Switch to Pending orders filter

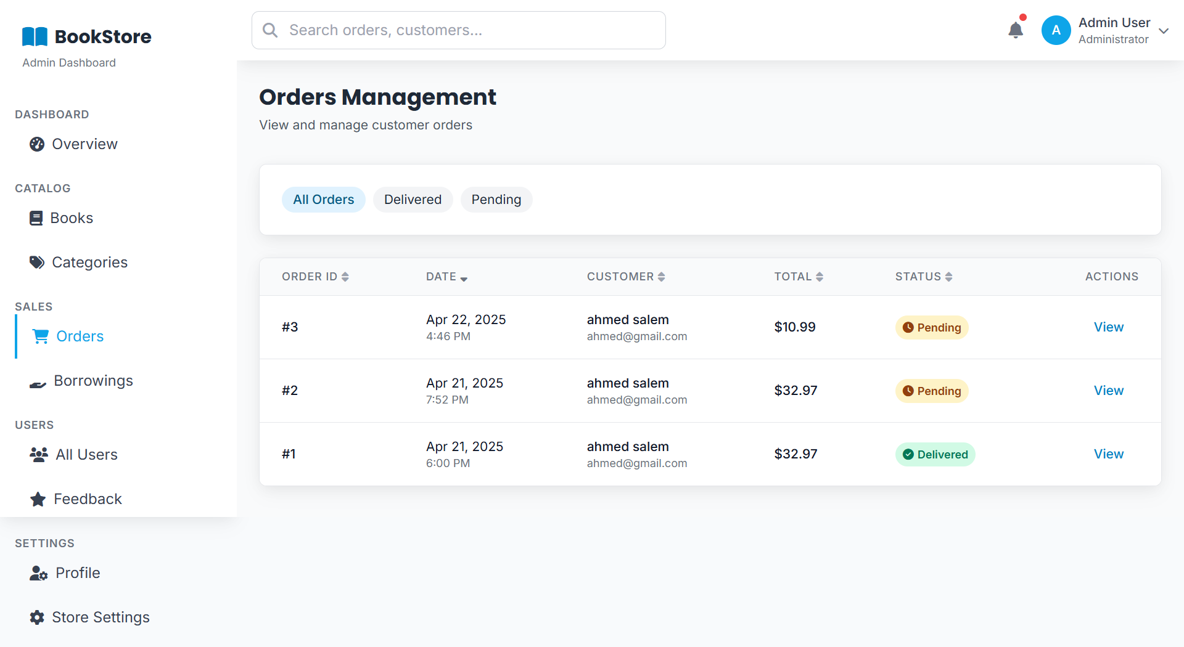(x=496, y=200)
